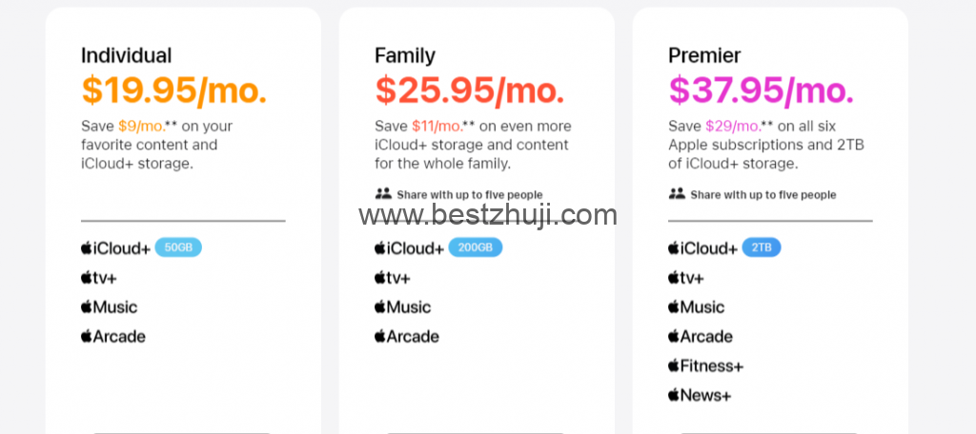This screenshot has width=976, height=434.
Task: Click the 2TB storage badge
Action: click(762, 247)
